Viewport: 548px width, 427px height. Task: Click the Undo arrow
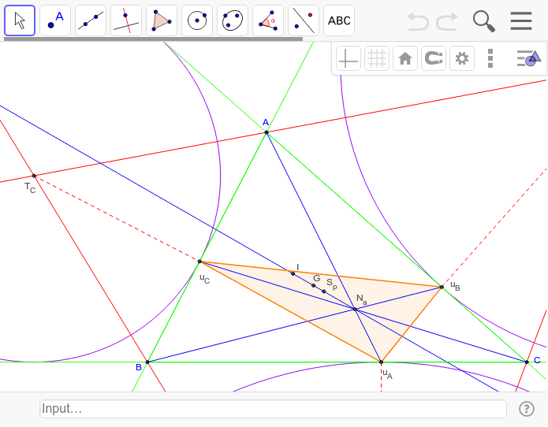[418, 21]
